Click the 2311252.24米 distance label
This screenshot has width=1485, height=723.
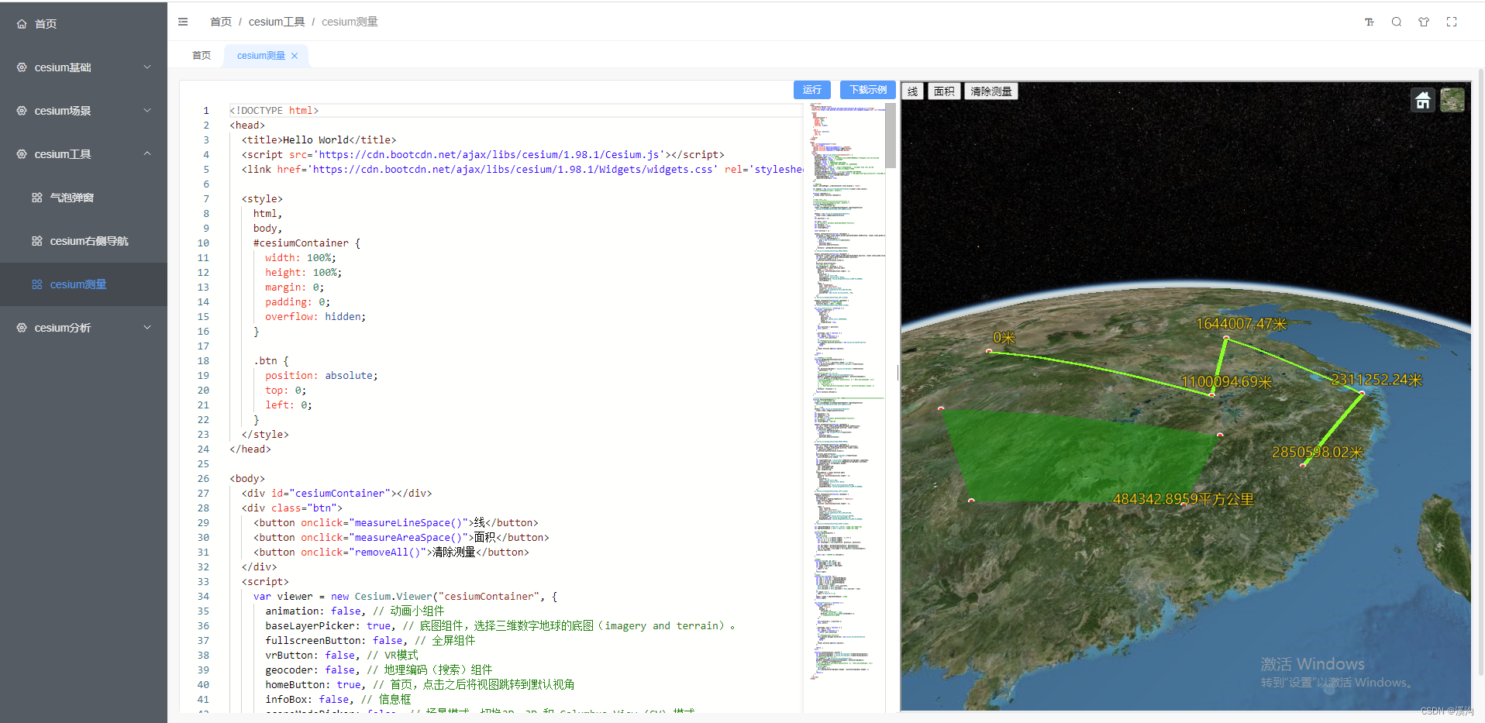[1376, 380]
